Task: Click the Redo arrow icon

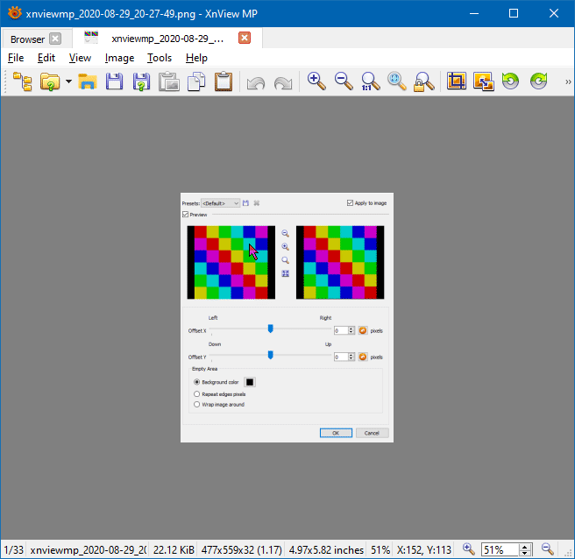Action: 283,82
